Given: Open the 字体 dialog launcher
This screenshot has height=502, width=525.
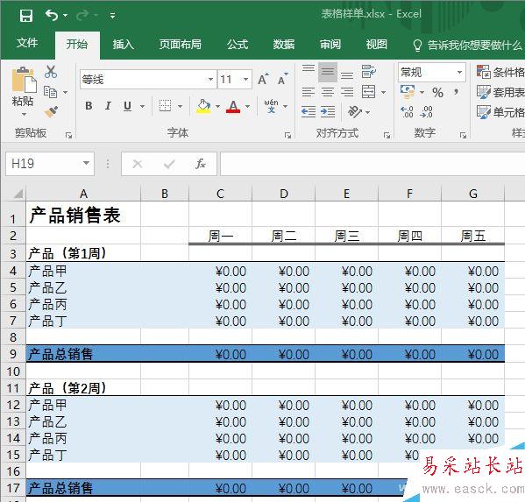Looking at the screenshot, I should pyautogui.click(x=287, y=135).
